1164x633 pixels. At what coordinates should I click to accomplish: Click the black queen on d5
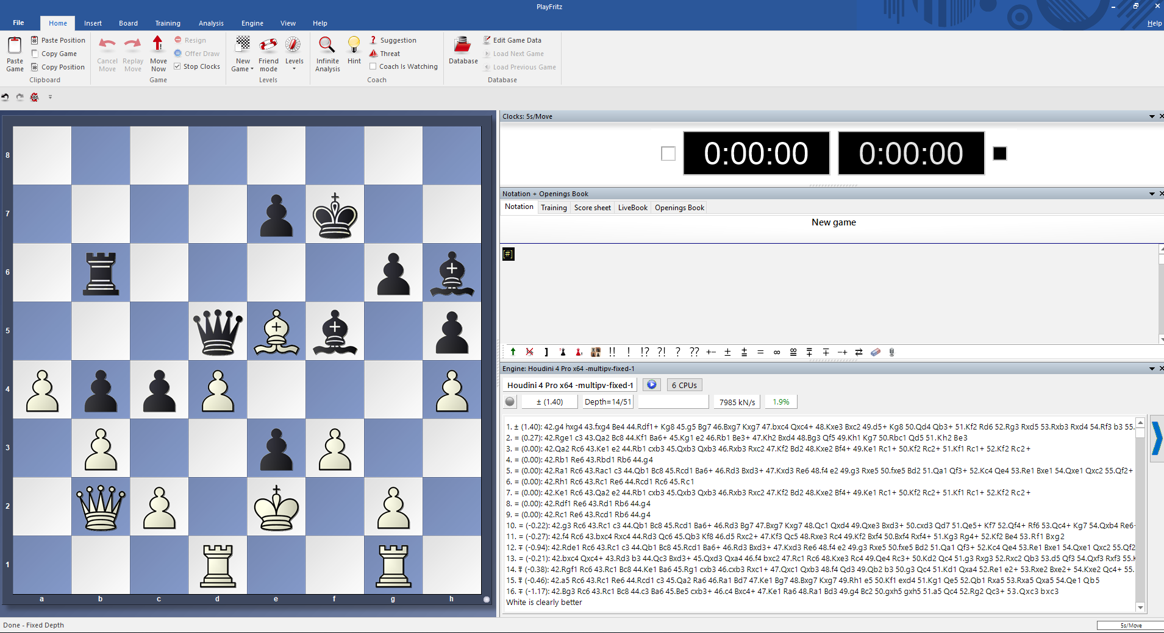coord(218,331)
